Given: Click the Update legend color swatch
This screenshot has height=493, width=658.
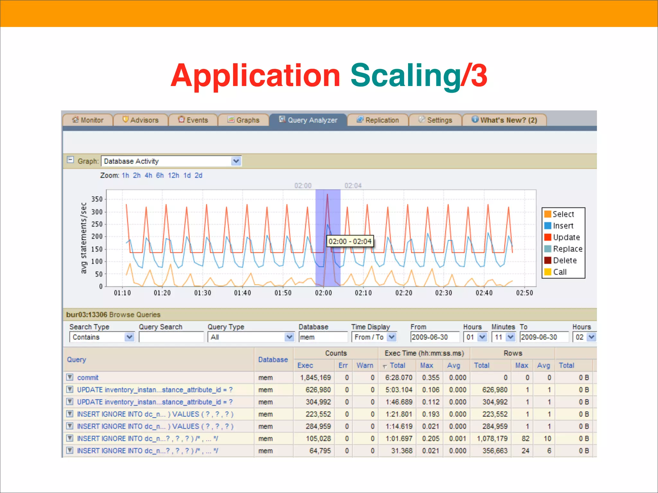Looking at the screenshot, I should click(548, 237).
